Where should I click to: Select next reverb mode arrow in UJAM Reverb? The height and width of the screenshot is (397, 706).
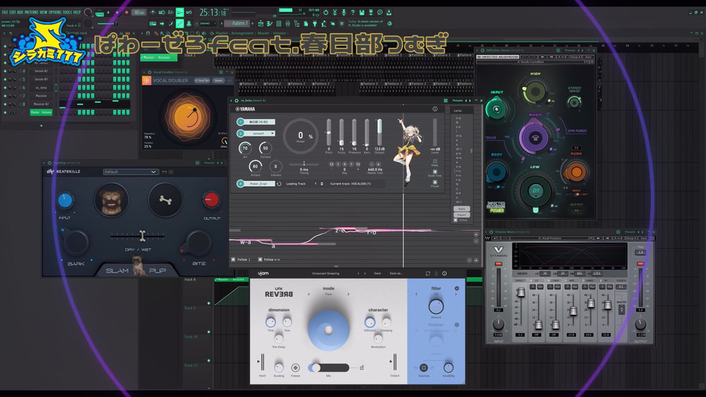(348, 294)
